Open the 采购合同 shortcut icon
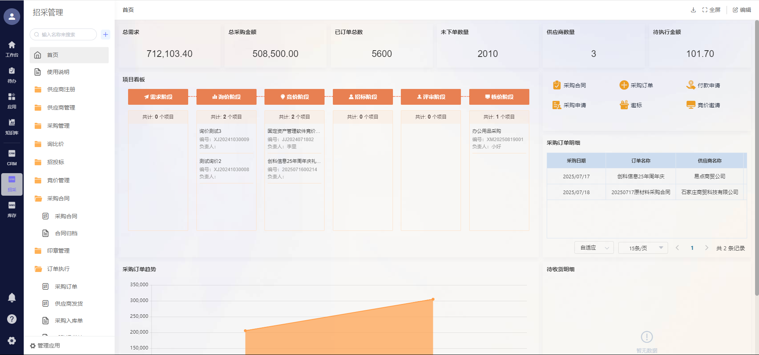 pyautogui.click(x=557, y=85)
